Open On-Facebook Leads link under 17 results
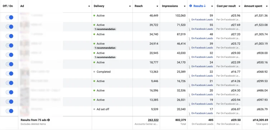Image resolution: width=271 pixels, height=131 pixels. pos(202,113)
